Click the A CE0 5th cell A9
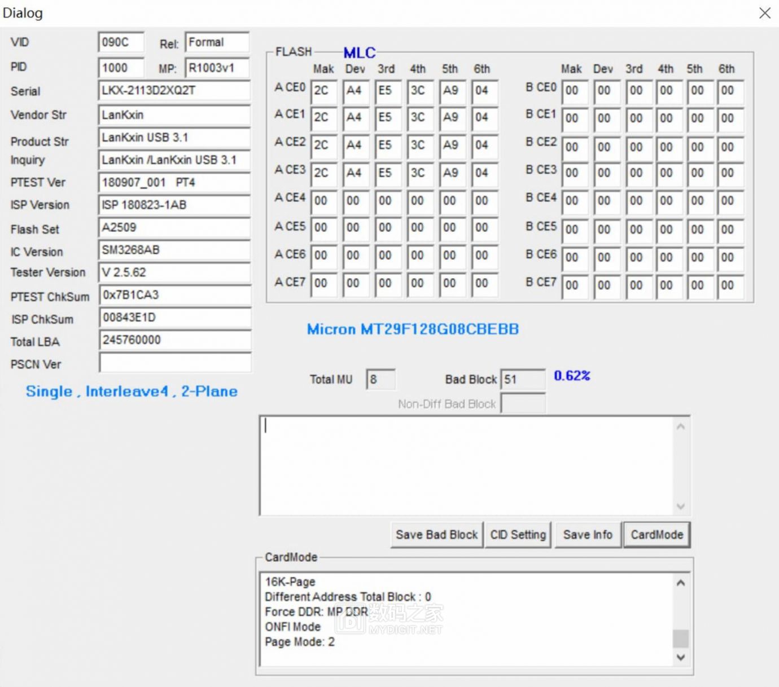The width and height of the screenshot is (779, 687). pos(453,91)
